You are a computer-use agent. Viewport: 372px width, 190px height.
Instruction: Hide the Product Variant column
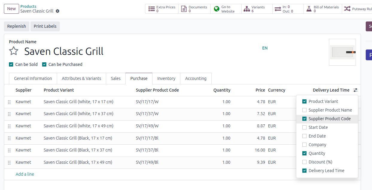tap(304, 101)
